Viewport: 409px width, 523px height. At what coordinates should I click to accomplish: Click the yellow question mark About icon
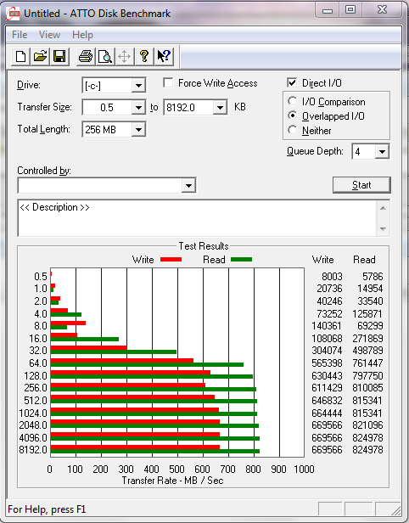(144, 56)
